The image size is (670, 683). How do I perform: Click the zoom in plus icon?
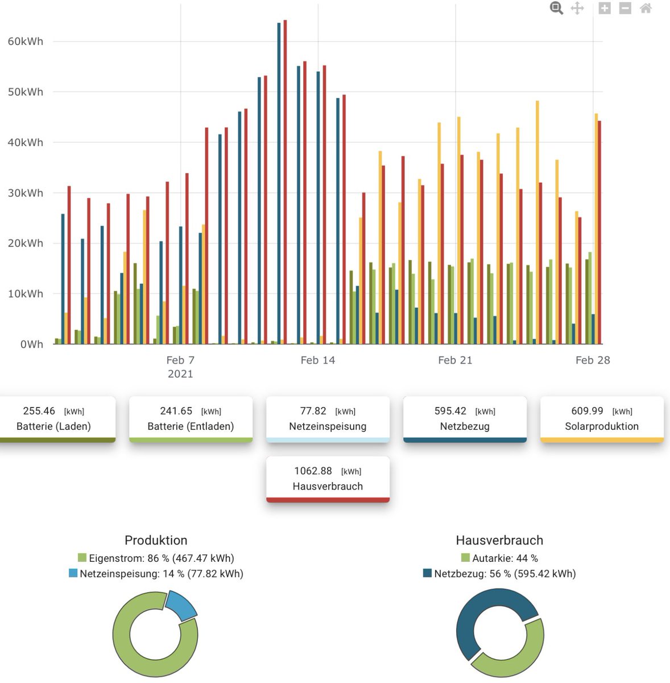click(x=605, y=8)
